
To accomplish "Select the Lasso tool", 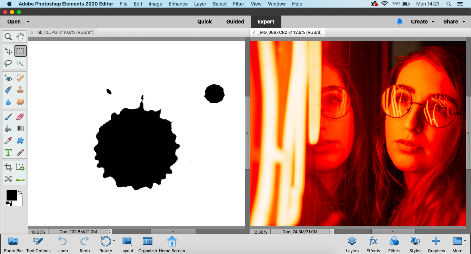I will [x=8, y=63].
